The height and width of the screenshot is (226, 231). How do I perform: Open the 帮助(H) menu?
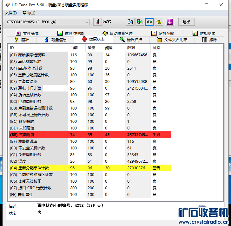coord(29,13)
